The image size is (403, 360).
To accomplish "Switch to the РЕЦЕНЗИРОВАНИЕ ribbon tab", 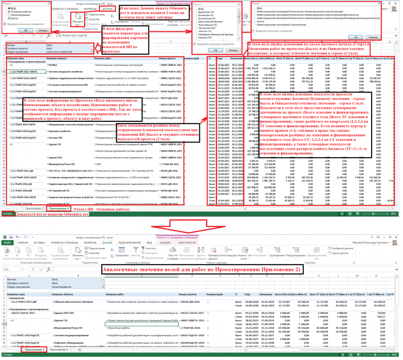I will [130, 243].
